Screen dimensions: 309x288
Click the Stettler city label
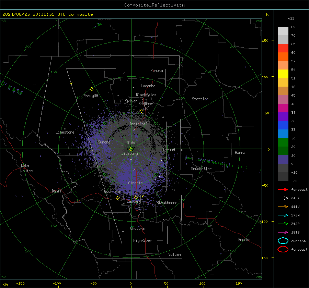(x=200, y=99)
